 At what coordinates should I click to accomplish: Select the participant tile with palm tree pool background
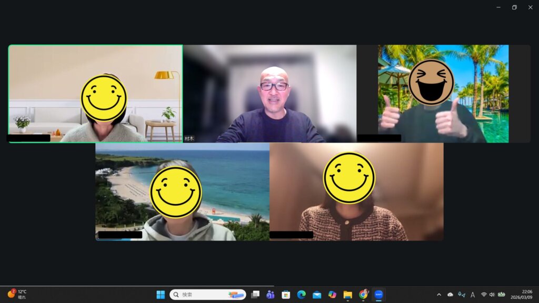(443, 94)
